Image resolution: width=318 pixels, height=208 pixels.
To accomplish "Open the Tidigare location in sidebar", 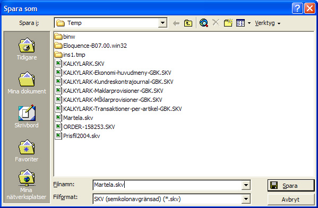I will (x=27, y=49).
